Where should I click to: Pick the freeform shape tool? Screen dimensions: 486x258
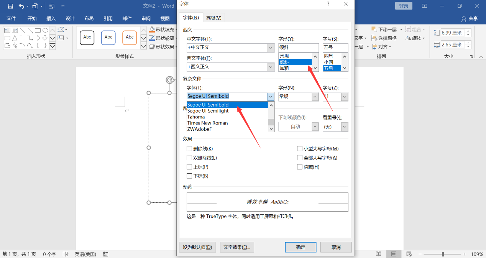pos(7,46)
